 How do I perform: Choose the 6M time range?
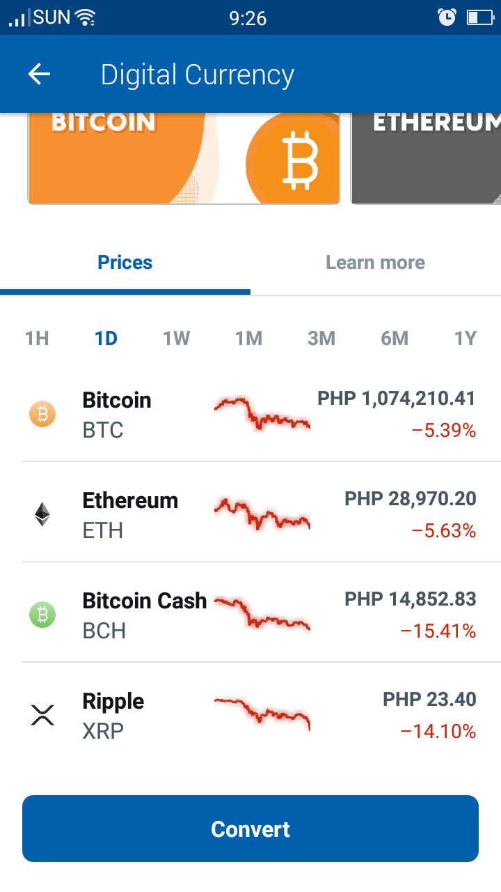(x=395, y=339)
